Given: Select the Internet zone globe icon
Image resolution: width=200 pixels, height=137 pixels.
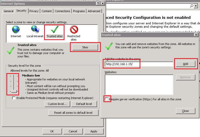Looking at the screenshot, I should [x=16, y=30].
